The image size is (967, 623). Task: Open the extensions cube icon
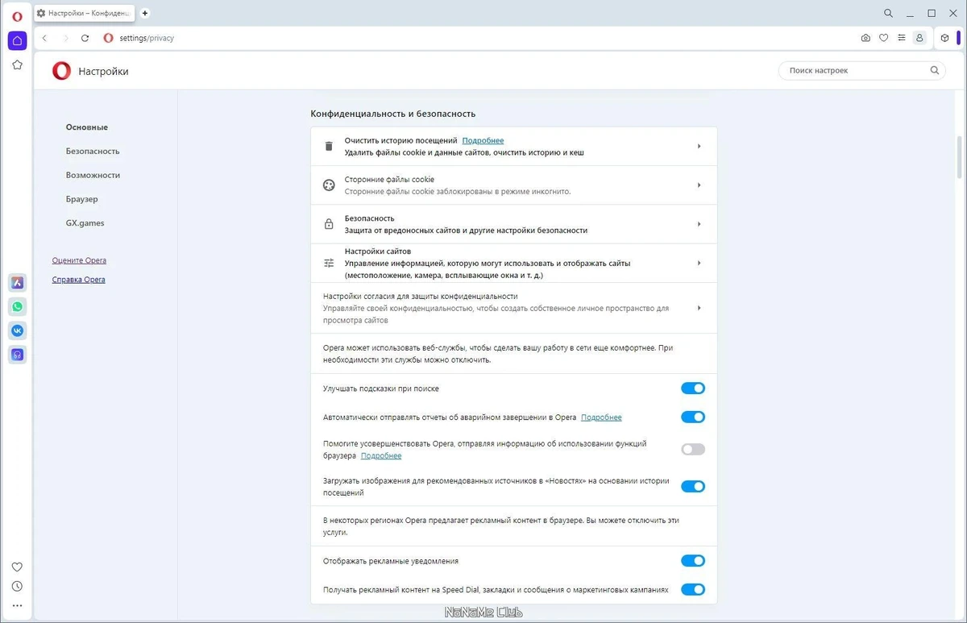point(944,38)
